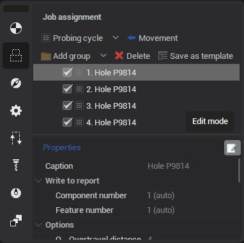Image resolution: width=244 pixels, height=243 pixels.
Task: Click the Save as template button
Action: 195,56
